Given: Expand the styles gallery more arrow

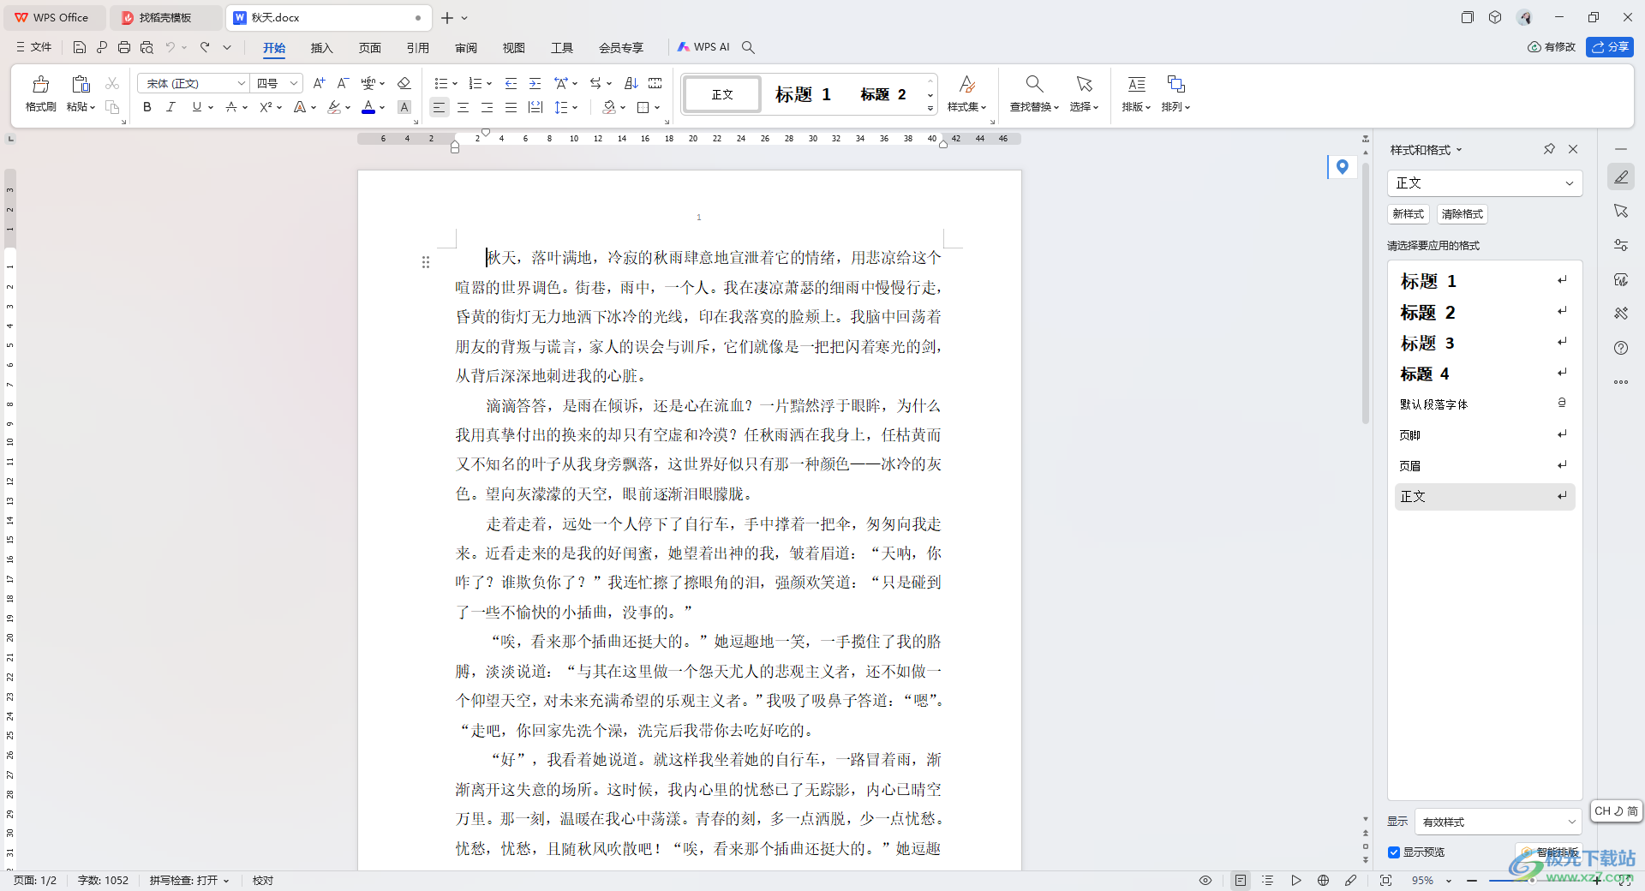Looking at the screenshot, I should (930, 108).
